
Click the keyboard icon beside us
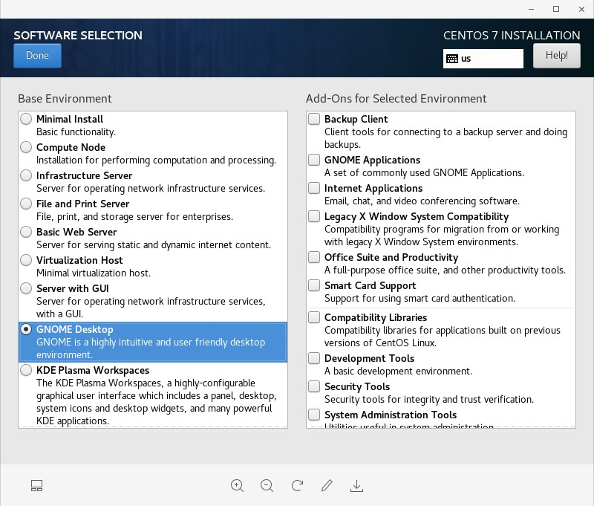(452, 59)
